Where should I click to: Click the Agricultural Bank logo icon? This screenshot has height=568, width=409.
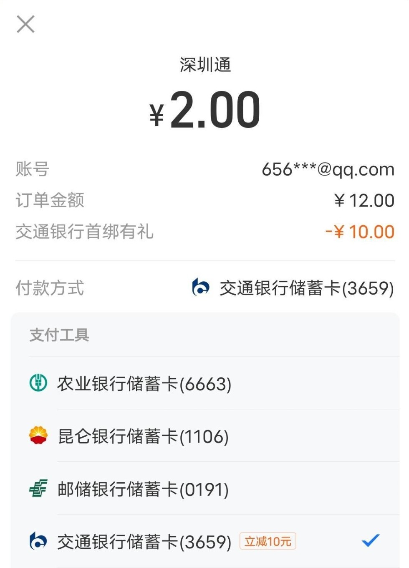tap(38, 383)
